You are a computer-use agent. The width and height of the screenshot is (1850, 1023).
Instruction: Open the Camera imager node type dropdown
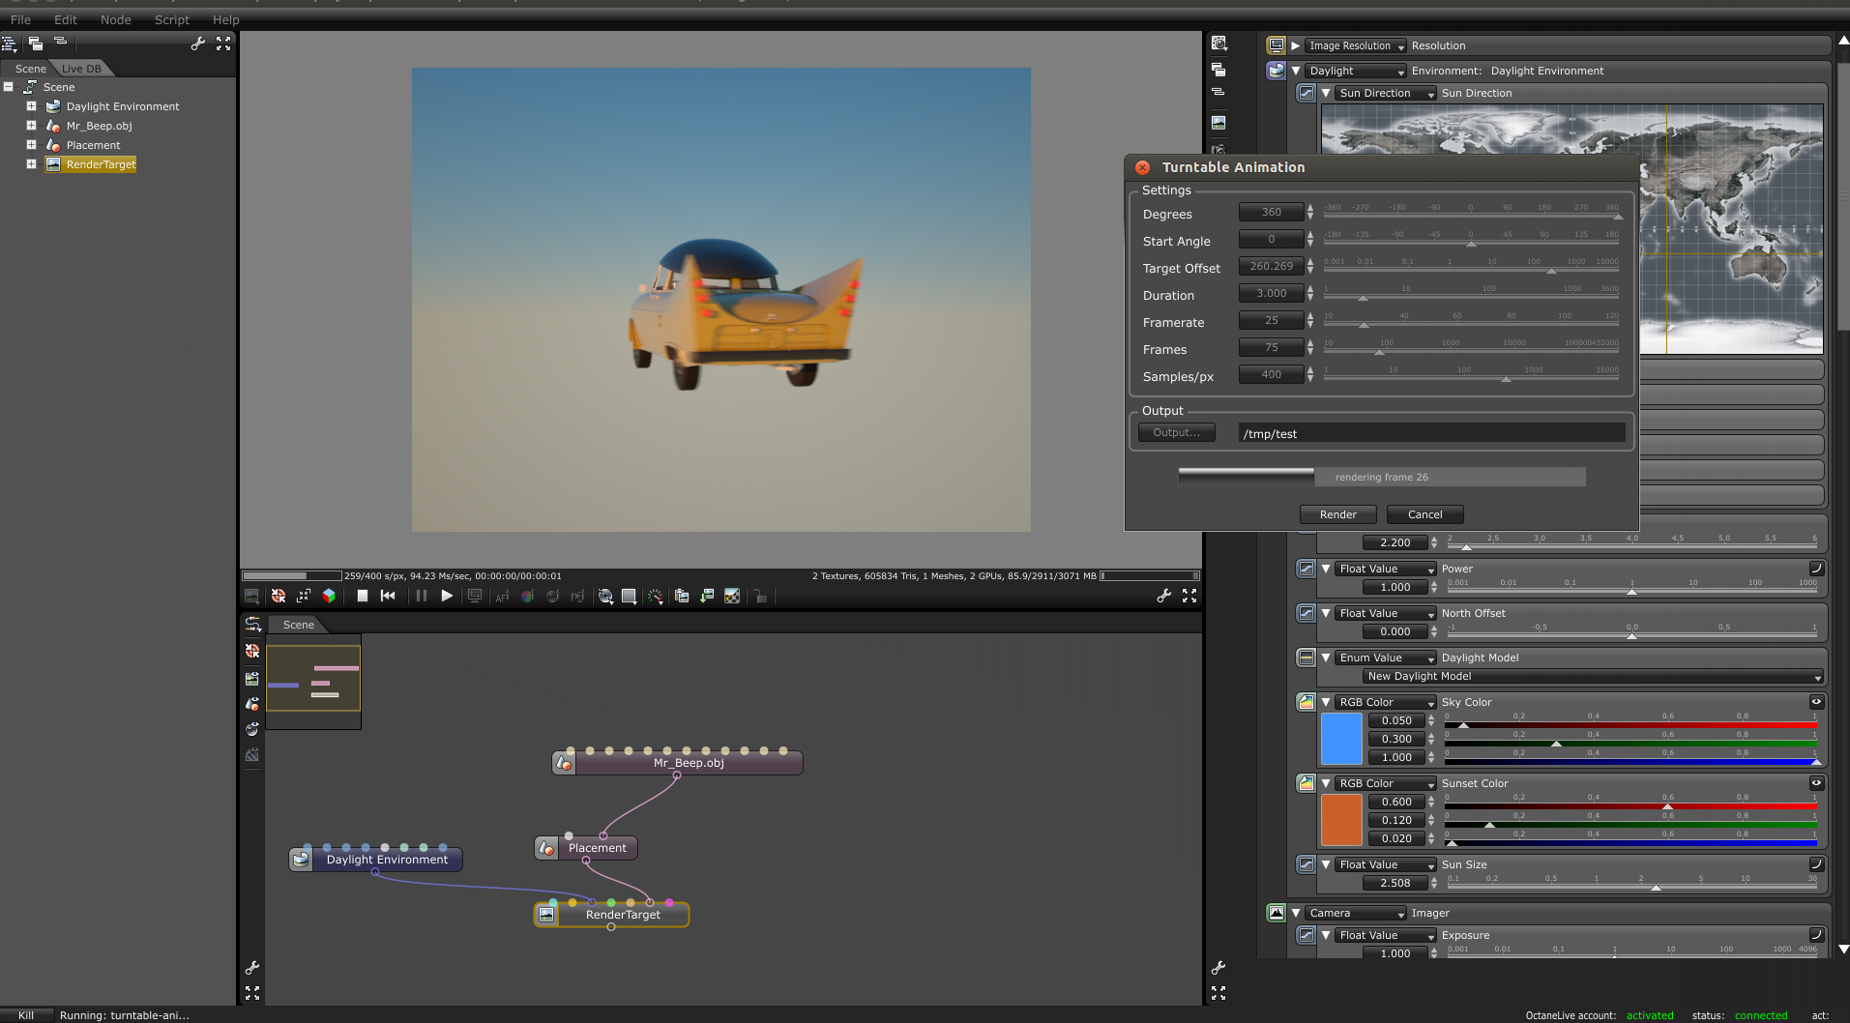point(1355,913)
